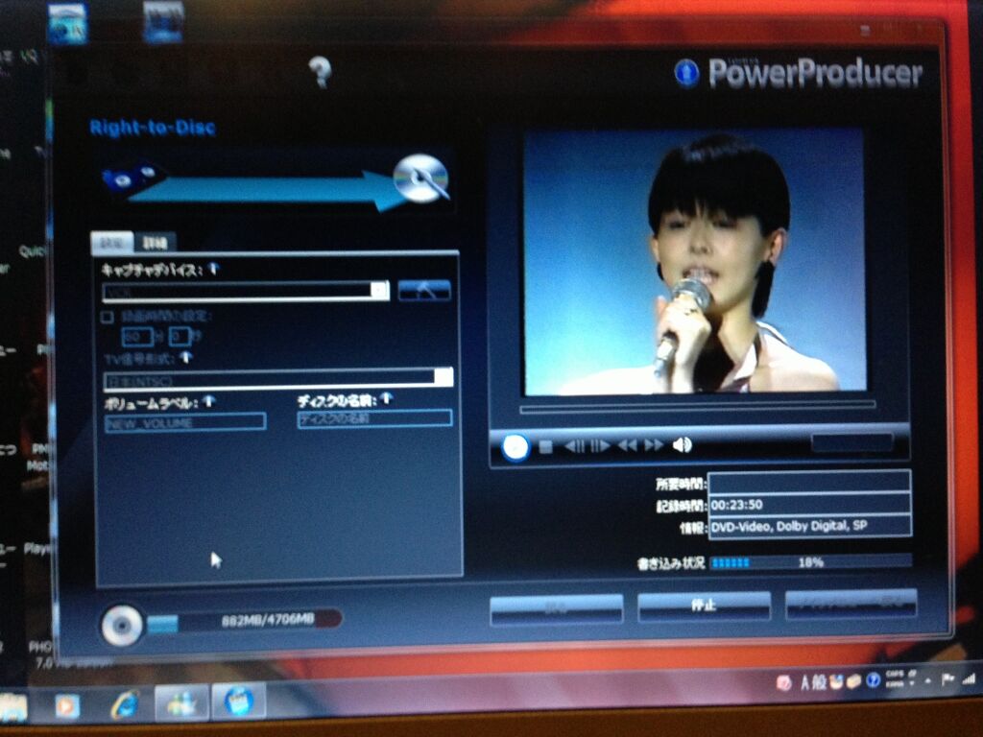Screen dimensions: 983x737
Task: Open the media player taskbar icon
Action: click(67, 705)
